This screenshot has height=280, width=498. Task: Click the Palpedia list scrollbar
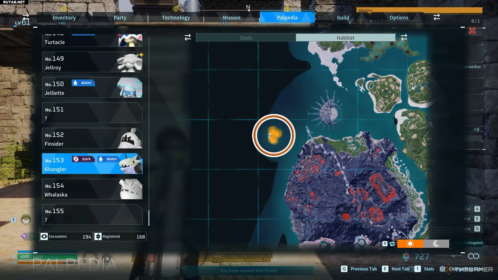(x=149, y=218)
